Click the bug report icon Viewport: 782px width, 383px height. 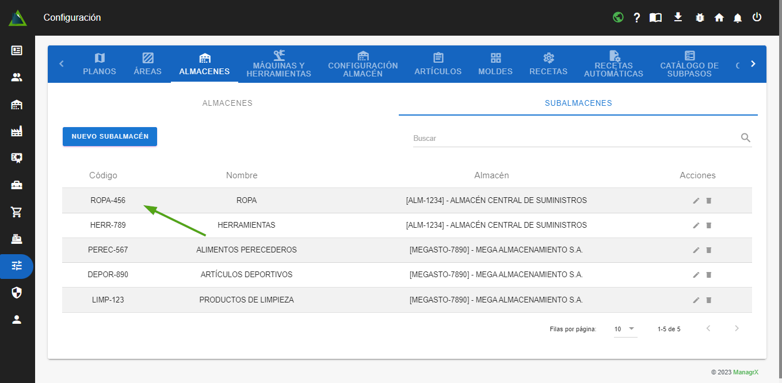pyautogui.click(x=700, y=17)
